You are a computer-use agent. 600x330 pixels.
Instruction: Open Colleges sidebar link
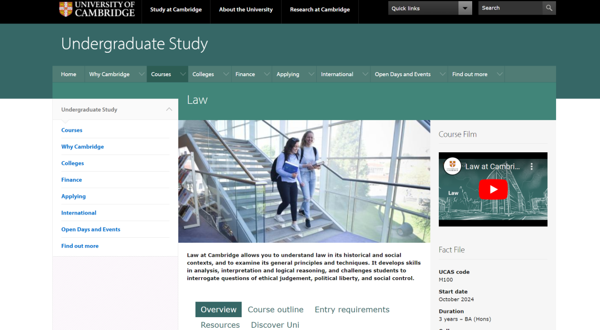coord(73,163)
